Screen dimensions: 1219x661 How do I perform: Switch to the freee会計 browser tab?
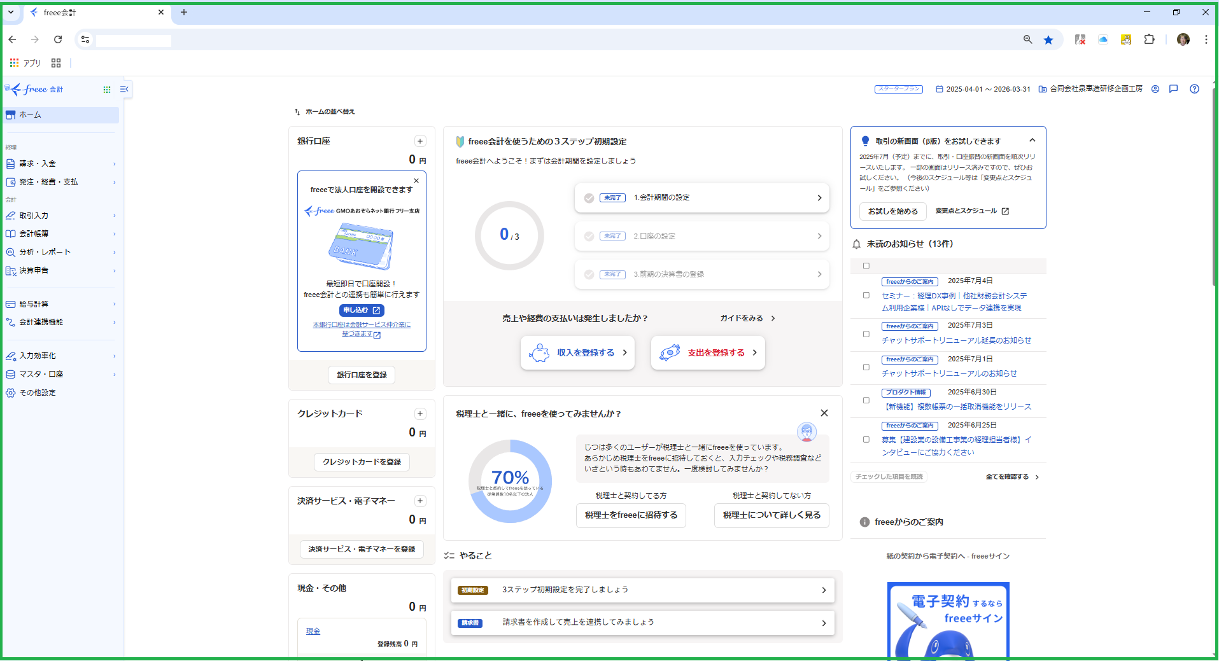click(95, 13)
